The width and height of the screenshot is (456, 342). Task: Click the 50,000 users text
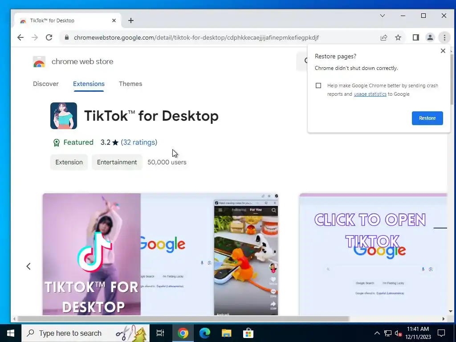(x=167, y=162)
